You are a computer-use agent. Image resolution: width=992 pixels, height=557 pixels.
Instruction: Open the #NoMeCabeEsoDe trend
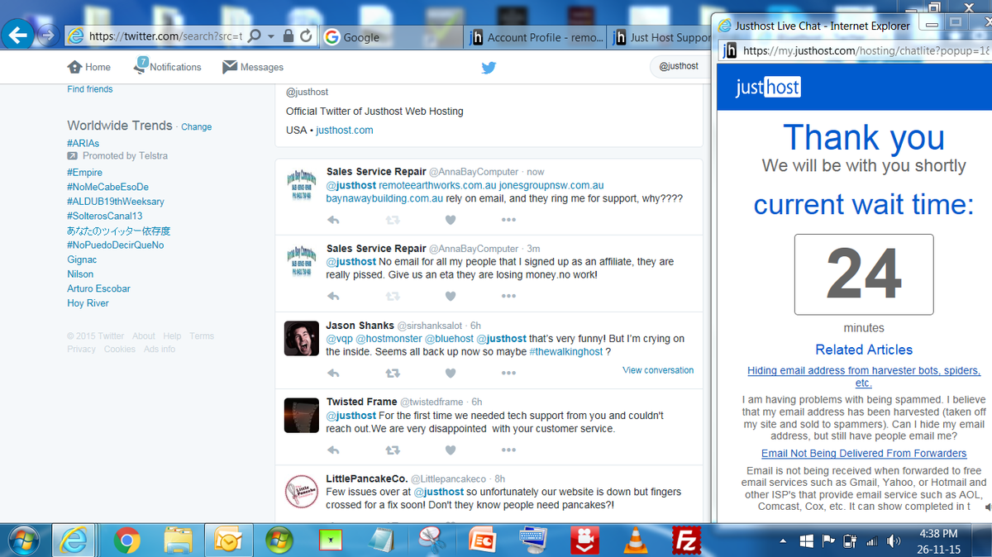tap(108, 187)
